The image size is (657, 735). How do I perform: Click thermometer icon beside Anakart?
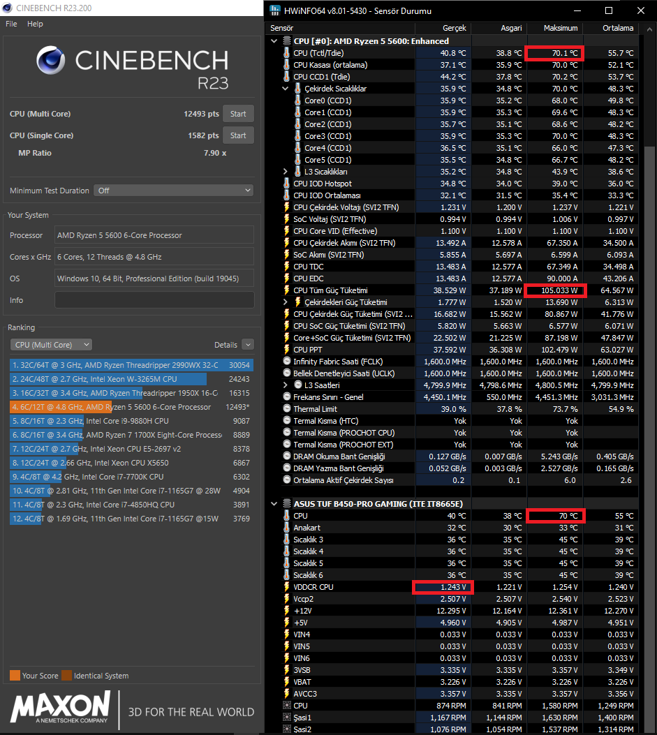pyautogui.click(x=286, y=528)
